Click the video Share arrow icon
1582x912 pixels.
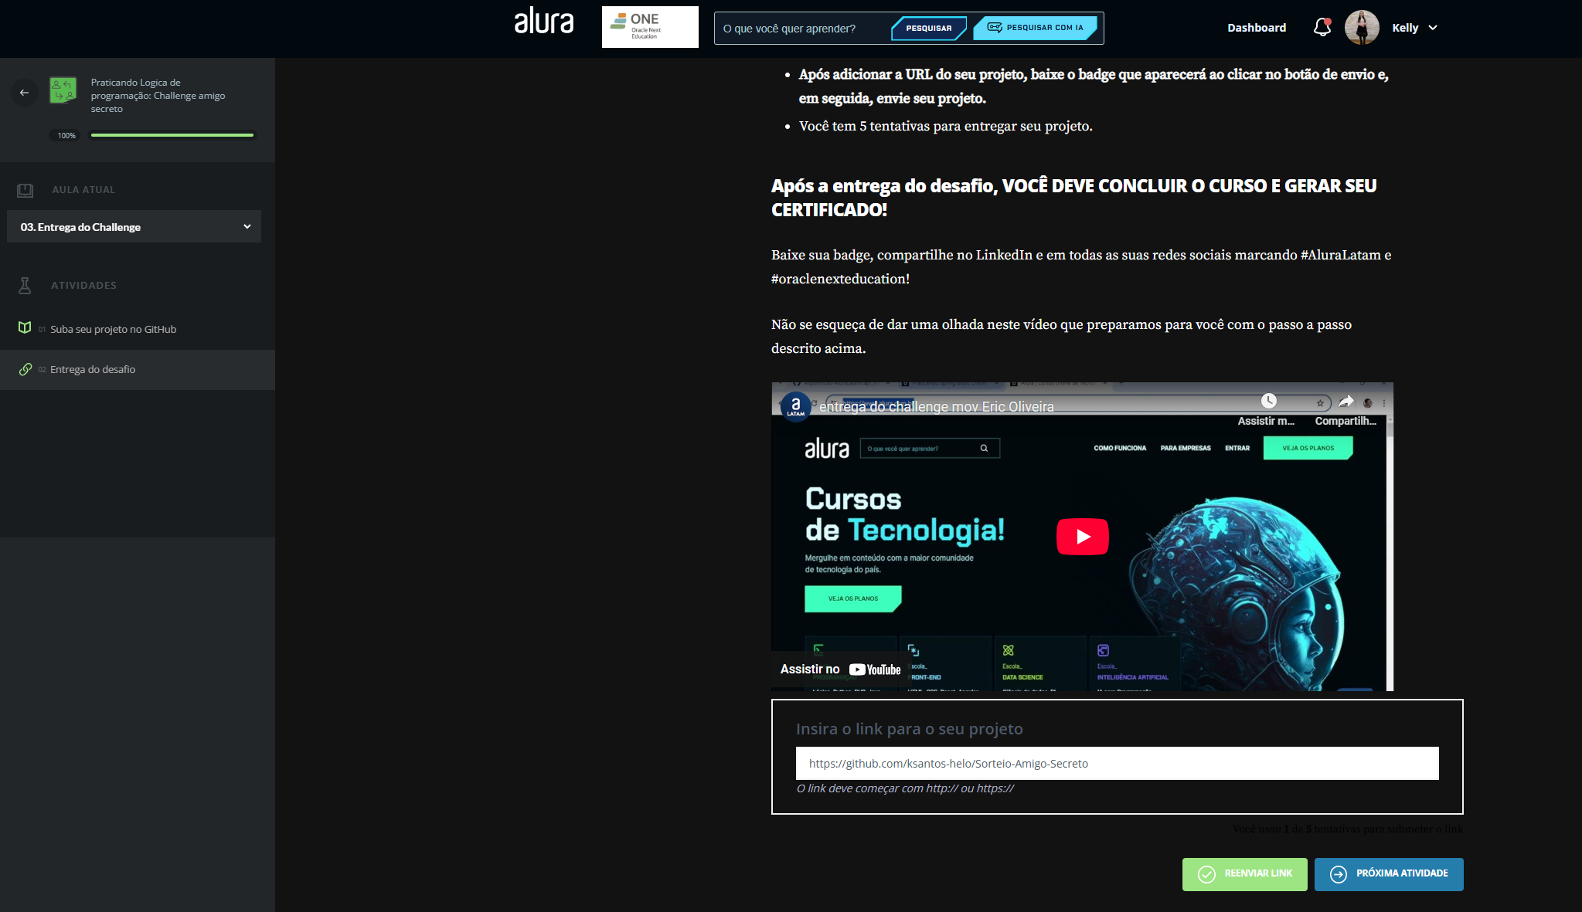(1346, 402)
